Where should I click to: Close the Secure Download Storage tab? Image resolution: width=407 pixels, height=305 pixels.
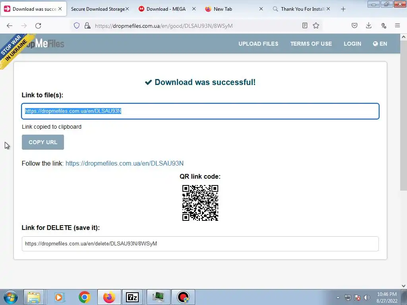pos(127,9)
